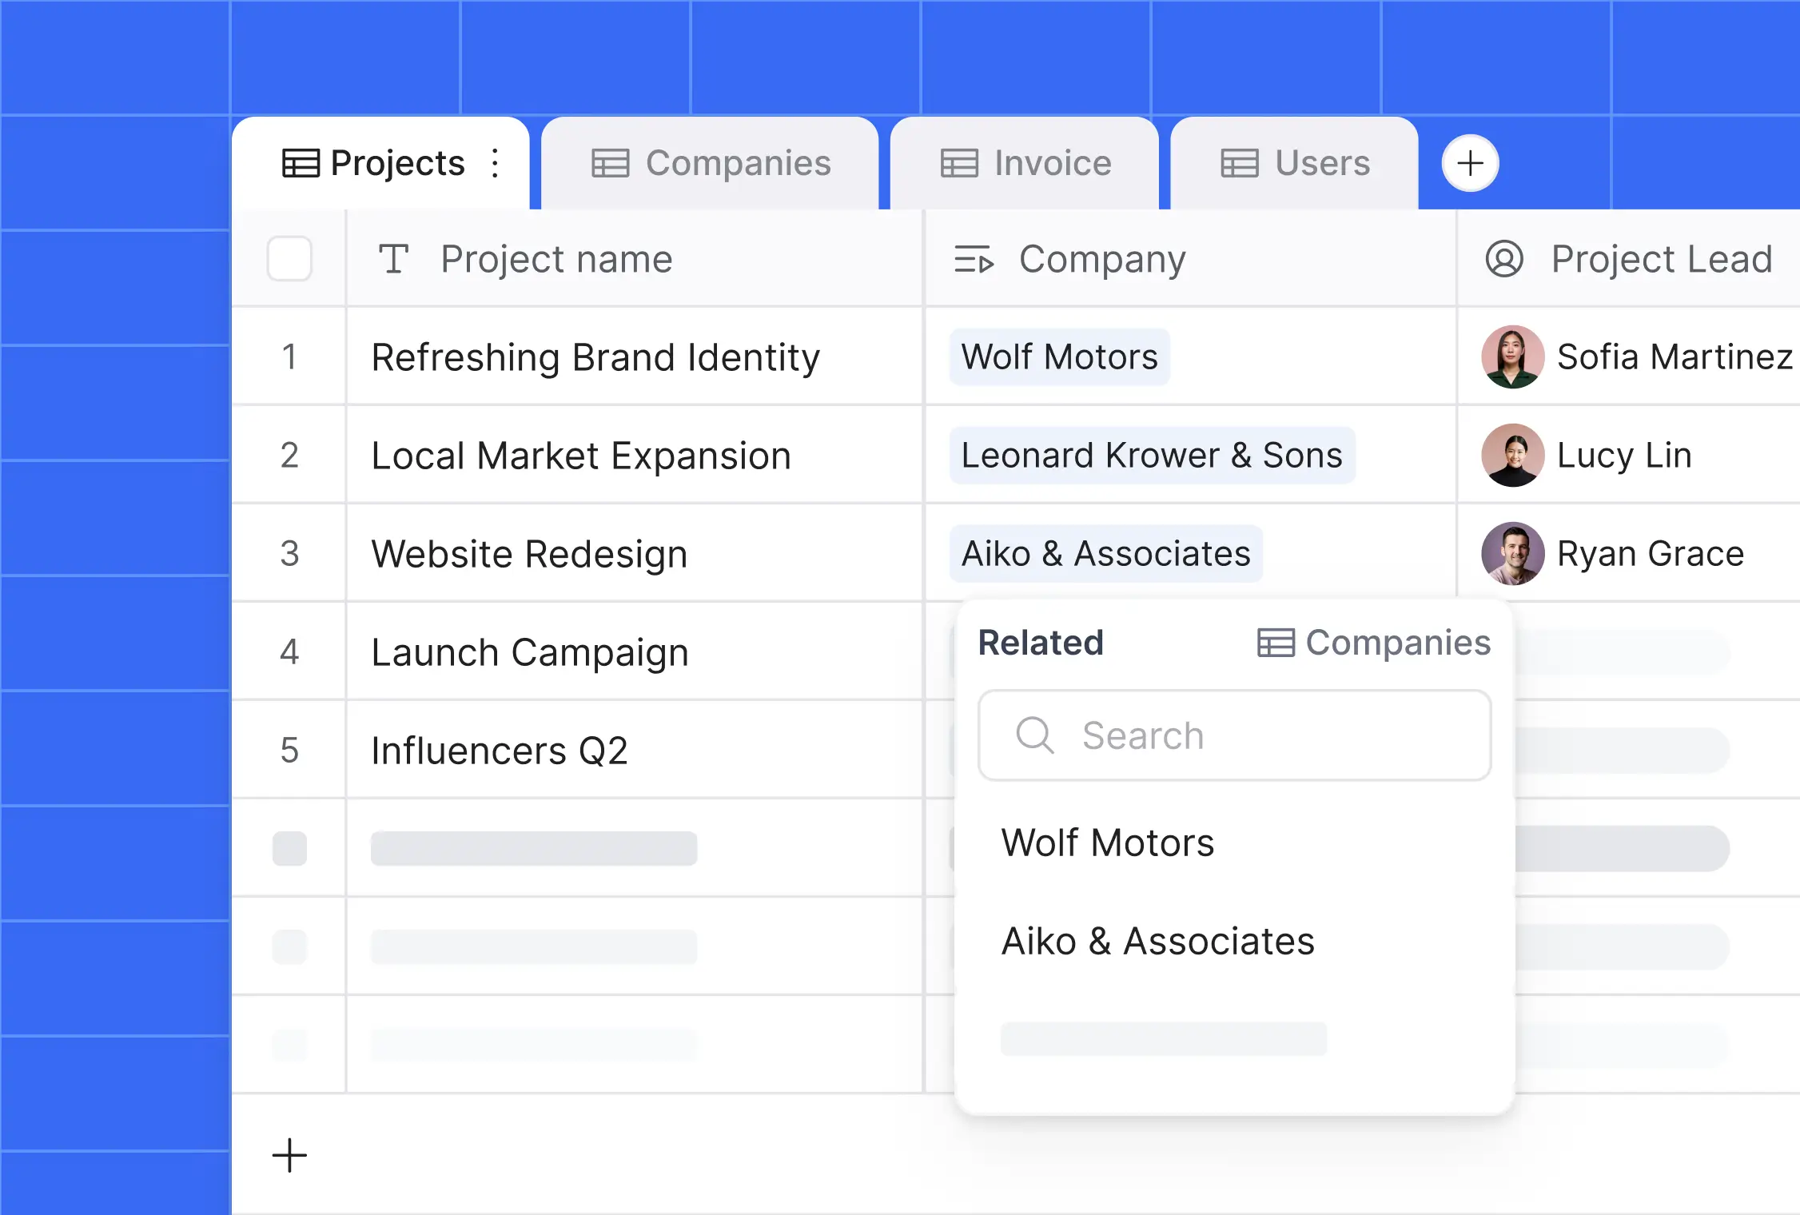Open the Projects tab options menu
Image resolution: width=1800 pixels, height=1215 pixels.
tap(496, 163)
